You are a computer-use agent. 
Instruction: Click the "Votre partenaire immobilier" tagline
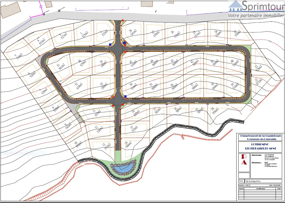point(256,15)
